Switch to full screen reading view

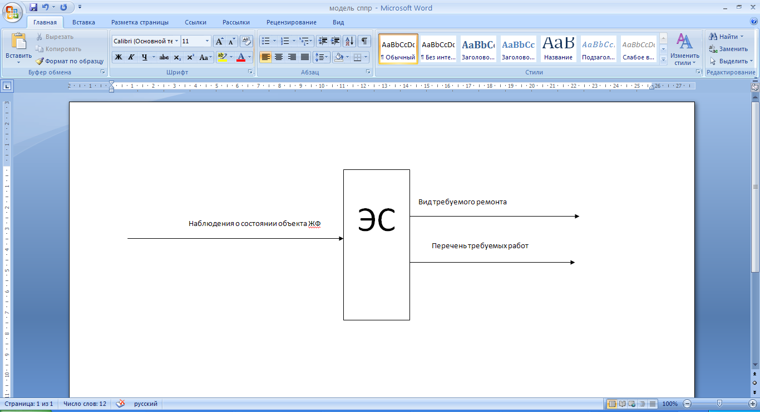622,404
